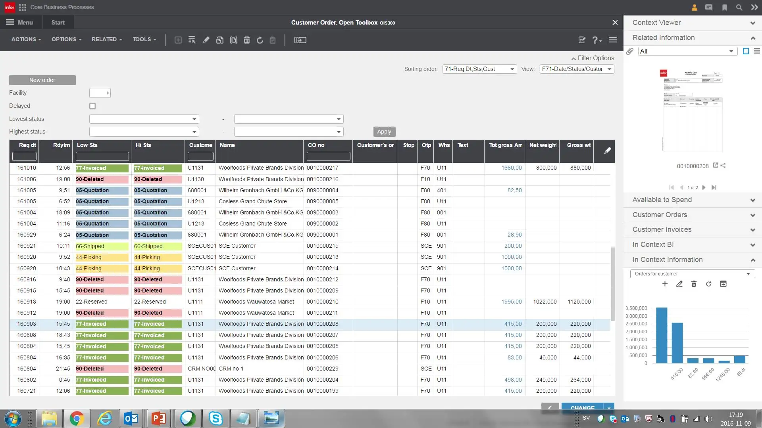The height and width of the screenshot is (428, 762).
Task: Tick the Delayed checkbox
Action: (x=92, y=106)
